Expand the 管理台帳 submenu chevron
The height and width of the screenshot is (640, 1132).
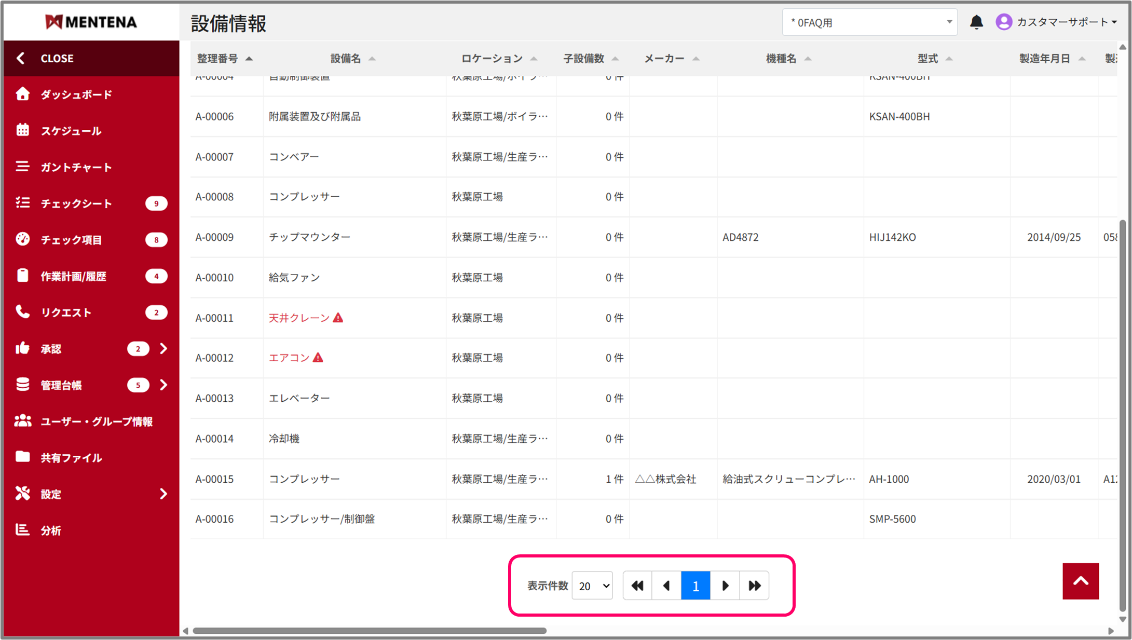tap(163, 385)
